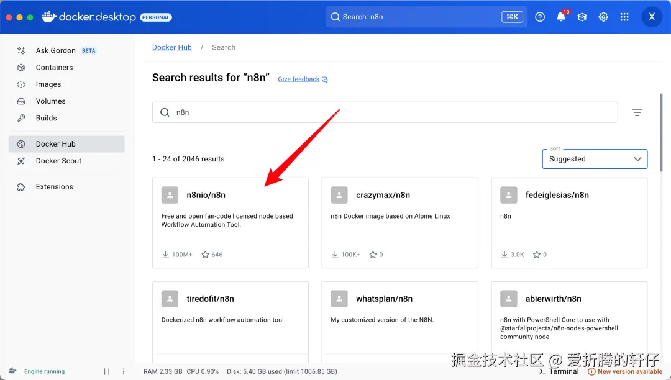
Task: Click the Docker Desktop whale logo
Action: [49, 17]
